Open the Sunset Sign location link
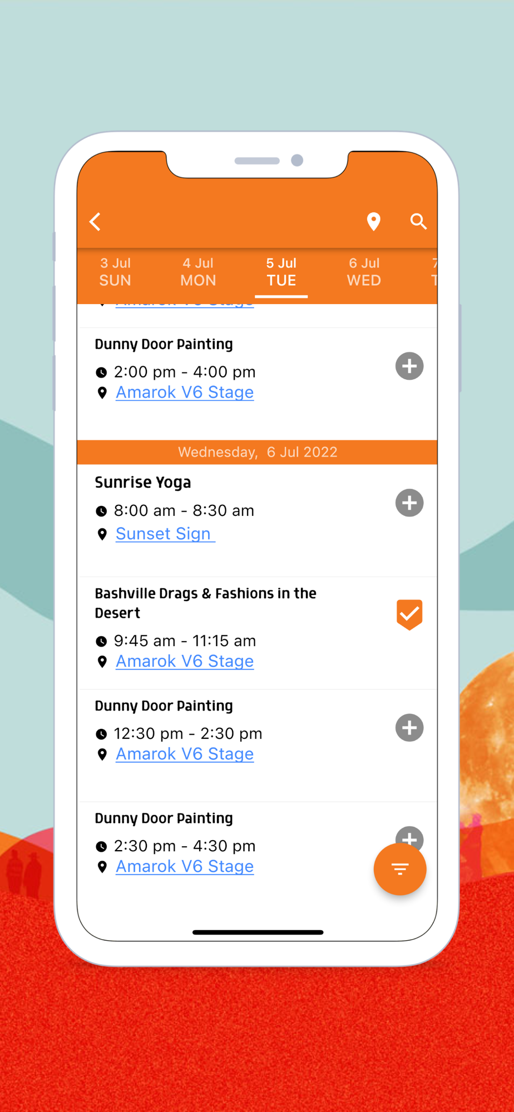This screenshot has height=1112, width=514. point(164,534)
